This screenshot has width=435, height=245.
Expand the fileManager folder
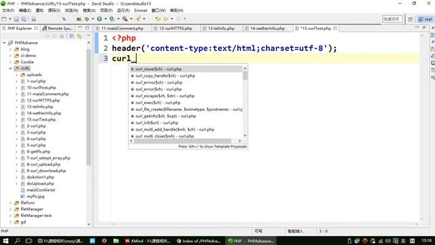(x=10, y=209)
